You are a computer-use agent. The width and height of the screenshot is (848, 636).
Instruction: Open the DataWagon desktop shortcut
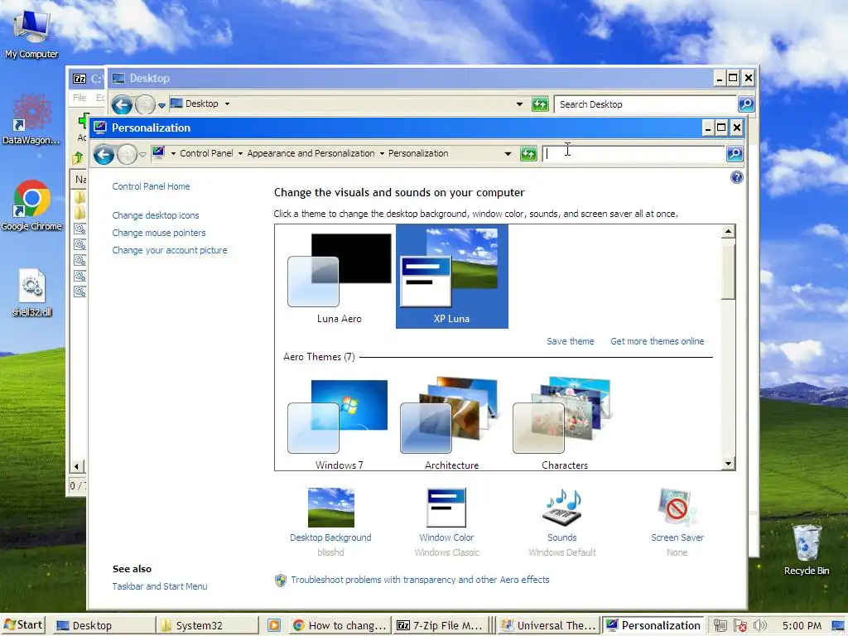click(31, 119)
